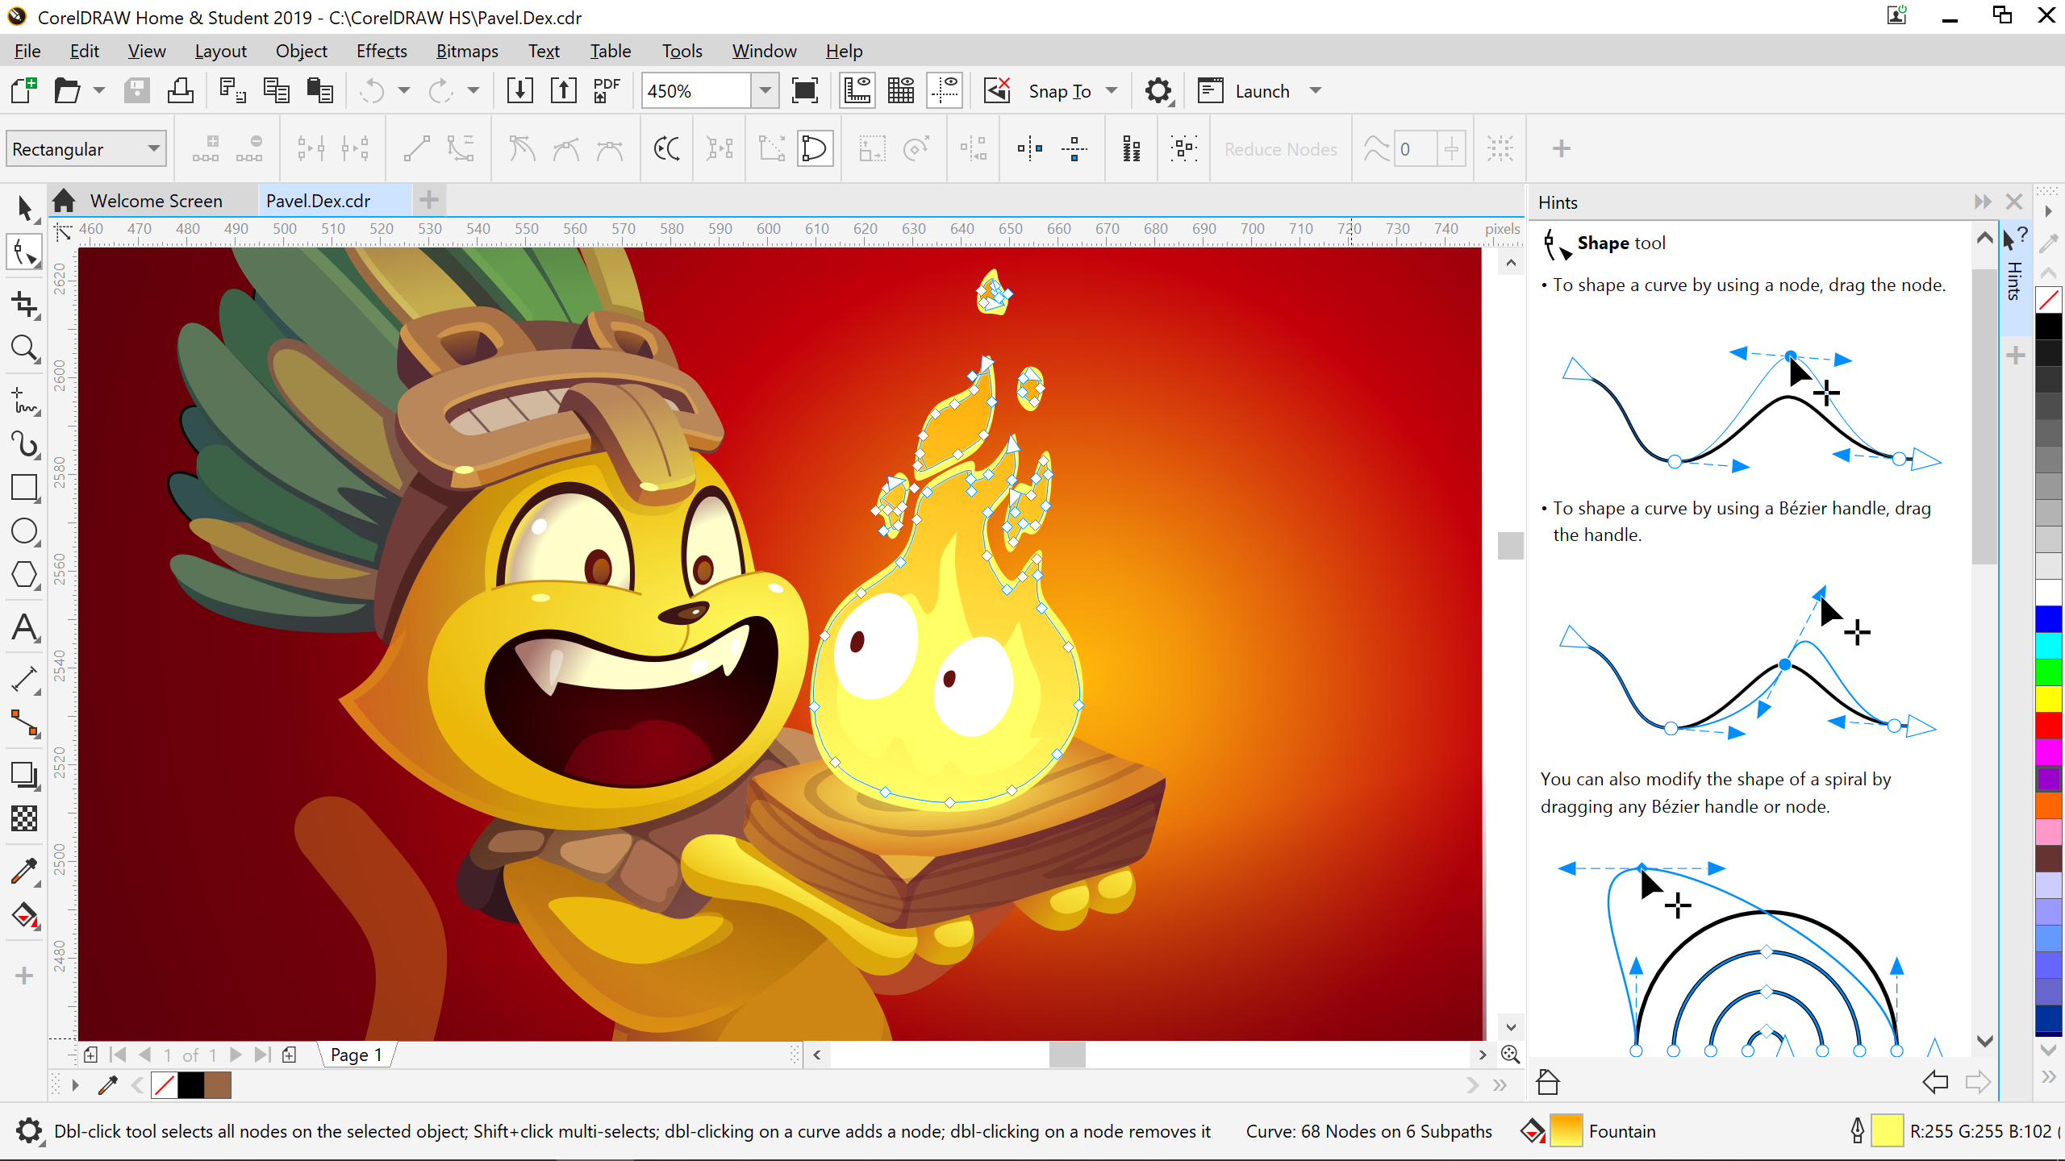Image resolution: width=2065 pixels, height=1161 pixels.
Task: Expand the zoom level dropdown
Action: coord(765,91)
